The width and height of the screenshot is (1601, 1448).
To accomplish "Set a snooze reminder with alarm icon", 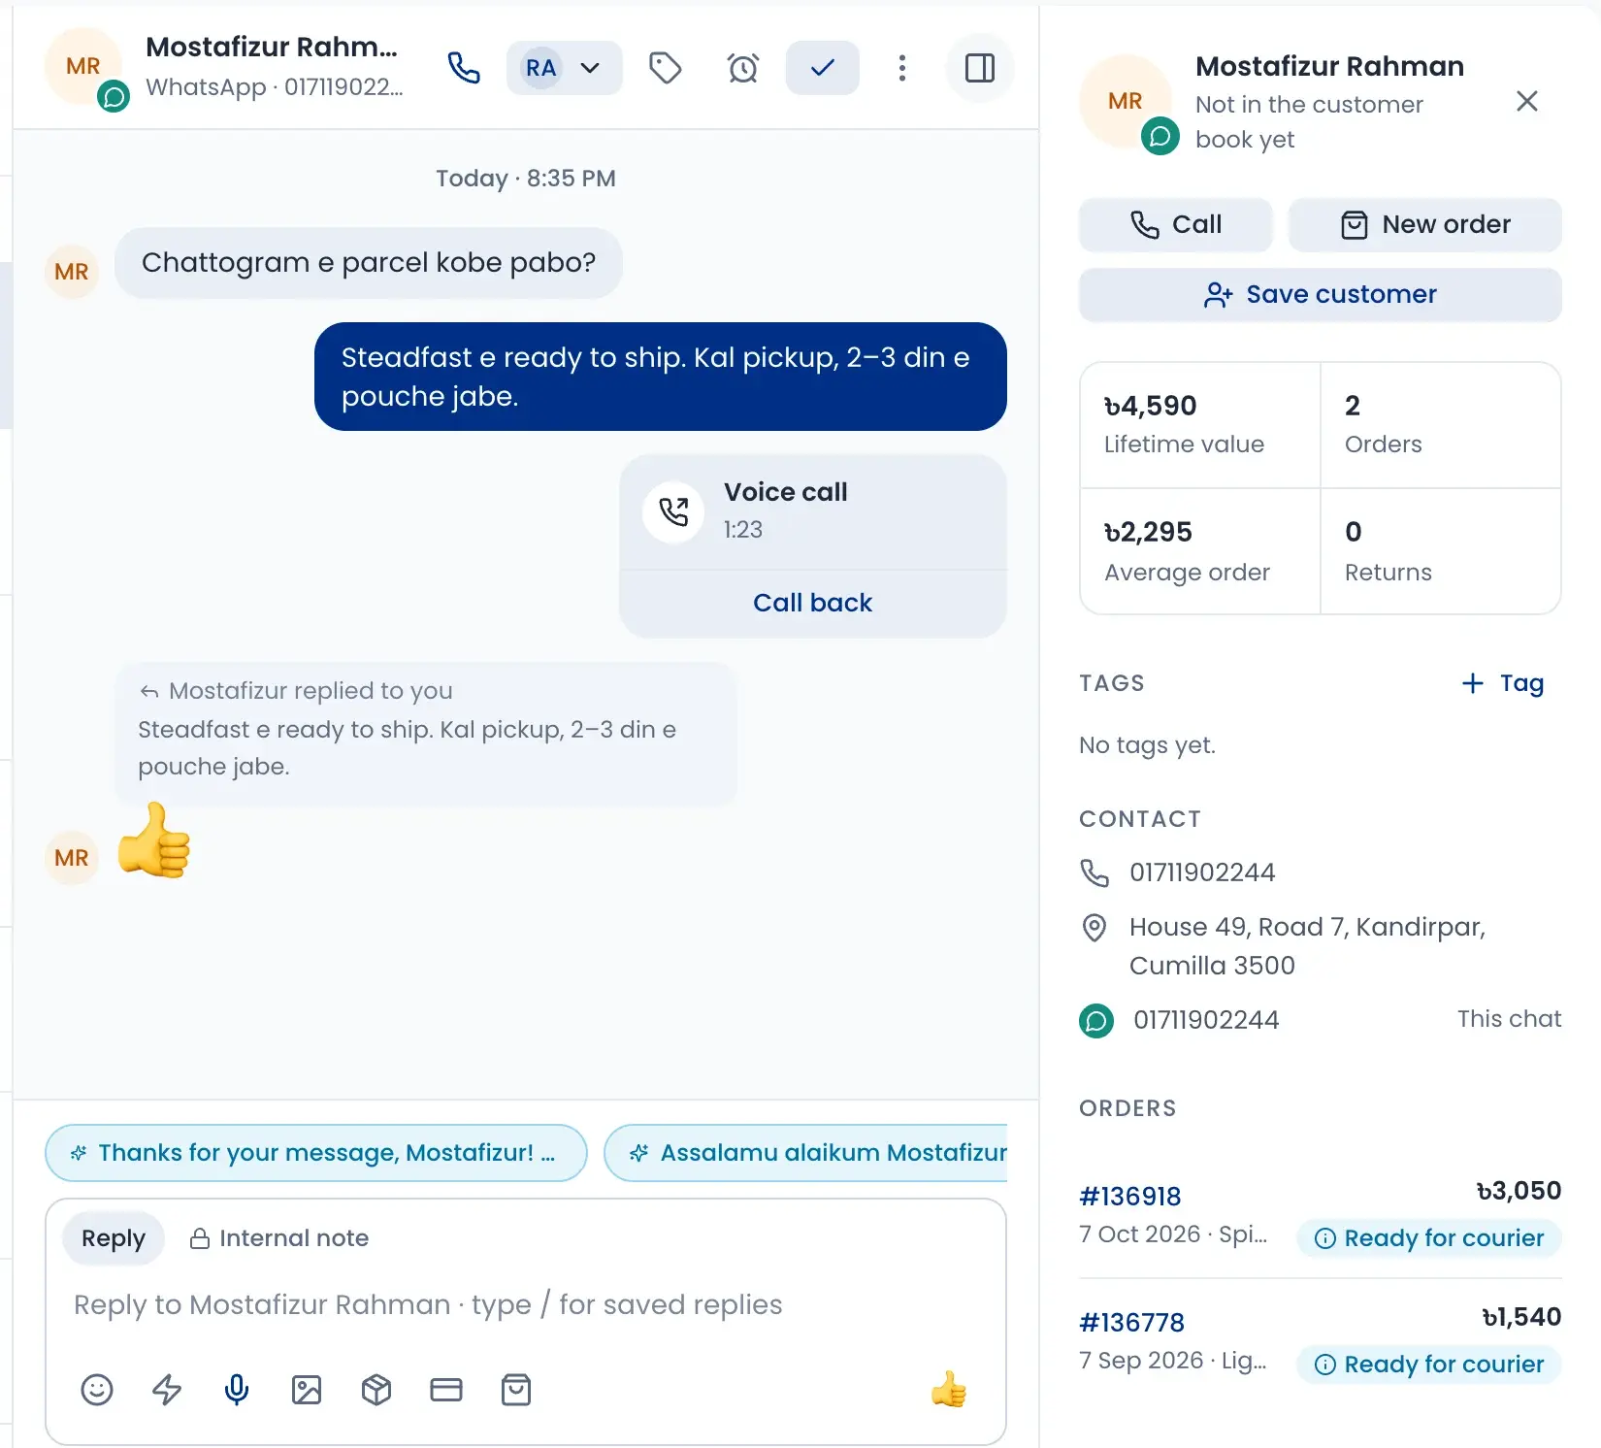I will (x=743, y=68).
